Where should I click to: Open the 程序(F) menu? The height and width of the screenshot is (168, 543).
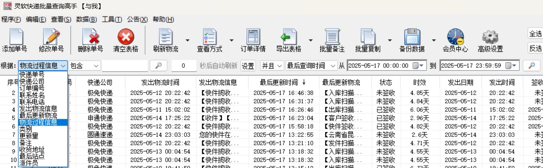(x=11, y=19)
